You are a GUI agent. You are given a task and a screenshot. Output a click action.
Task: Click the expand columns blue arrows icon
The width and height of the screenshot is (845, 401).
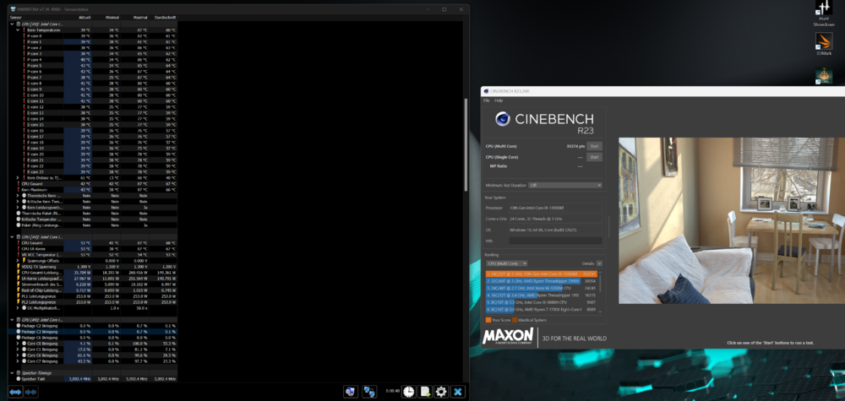pos(15,392)
